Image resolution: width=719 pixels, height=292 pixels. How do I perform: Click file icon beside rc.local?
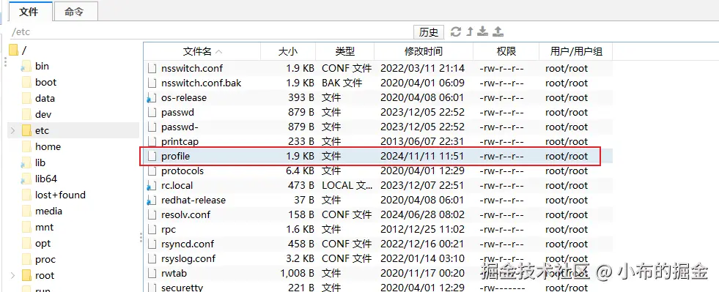click(x=152, y=185)
